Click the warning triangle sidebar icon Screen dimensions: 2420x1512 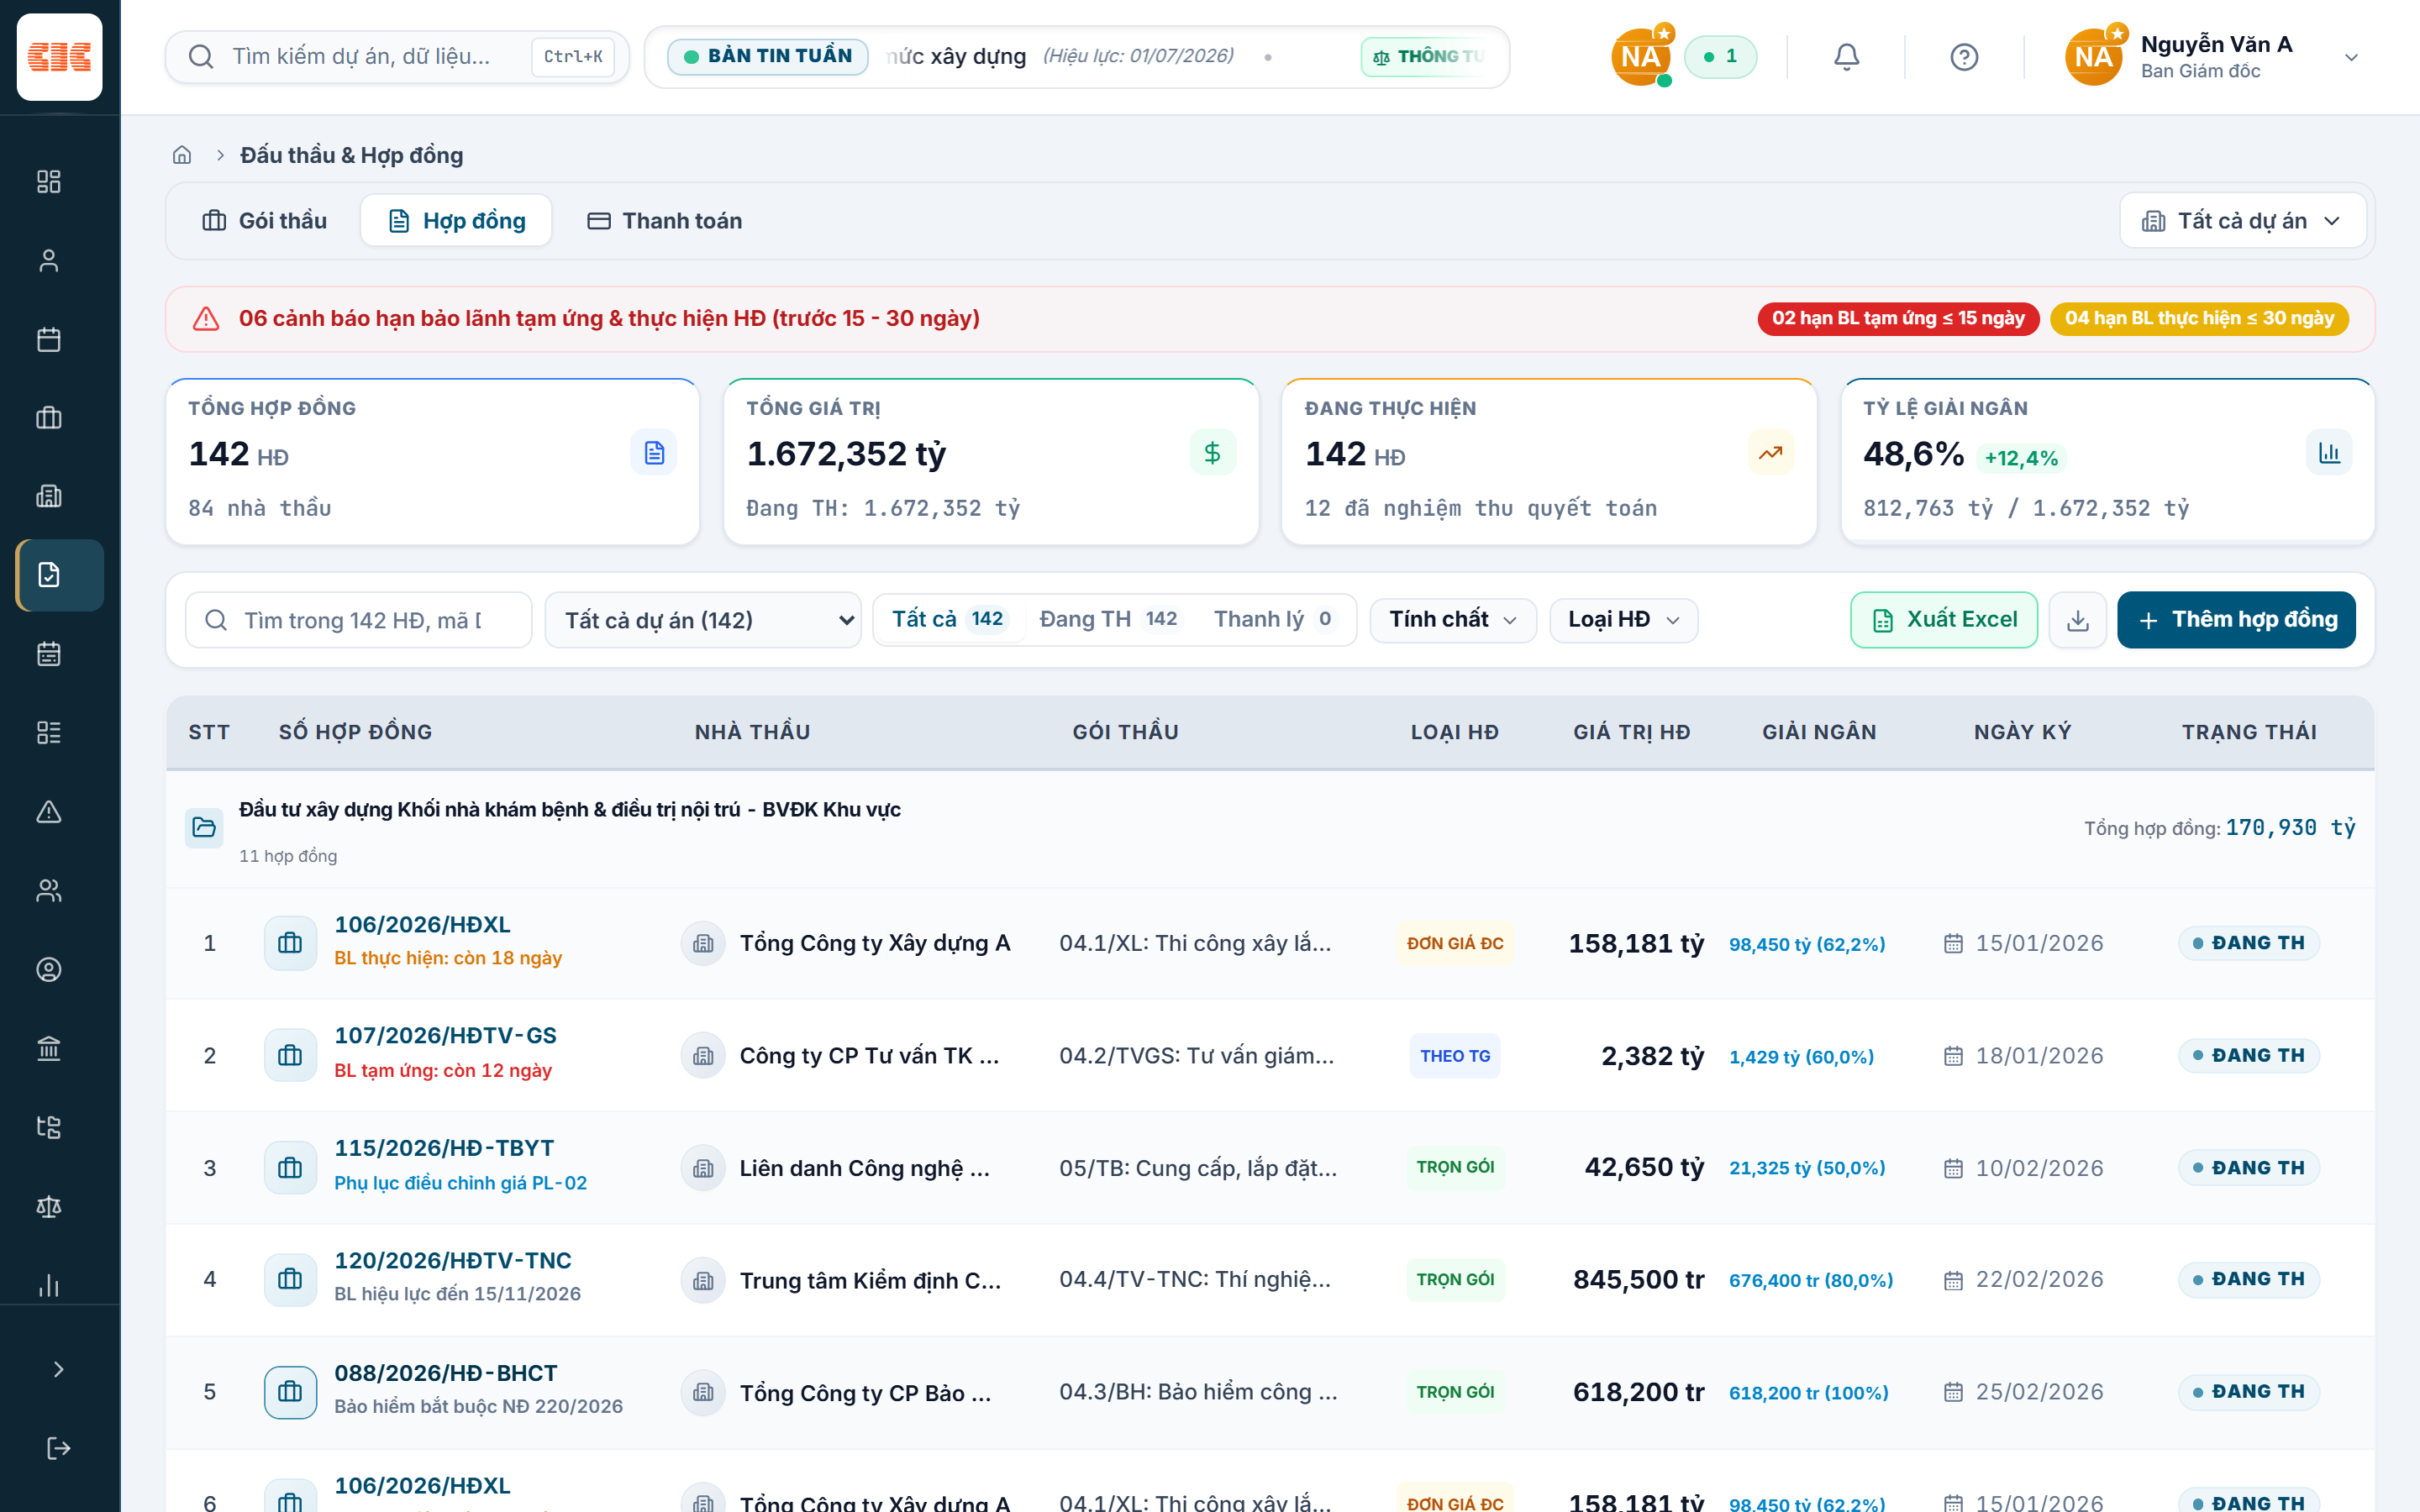coord(49,811)
